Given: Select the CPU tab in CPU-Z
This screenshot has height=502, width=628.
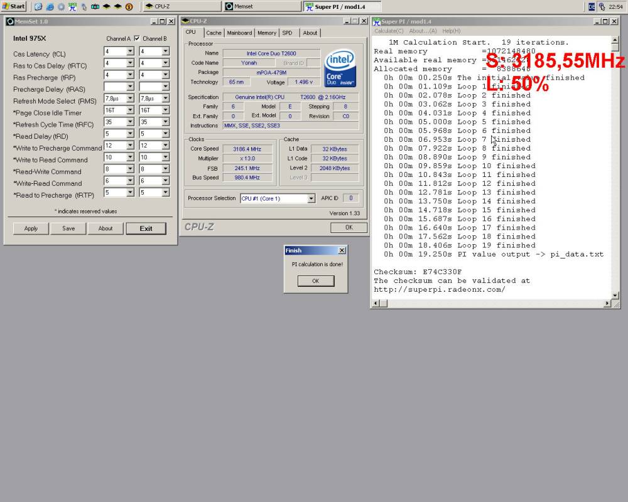Looking at the screenshot, I should coord(191,32).
